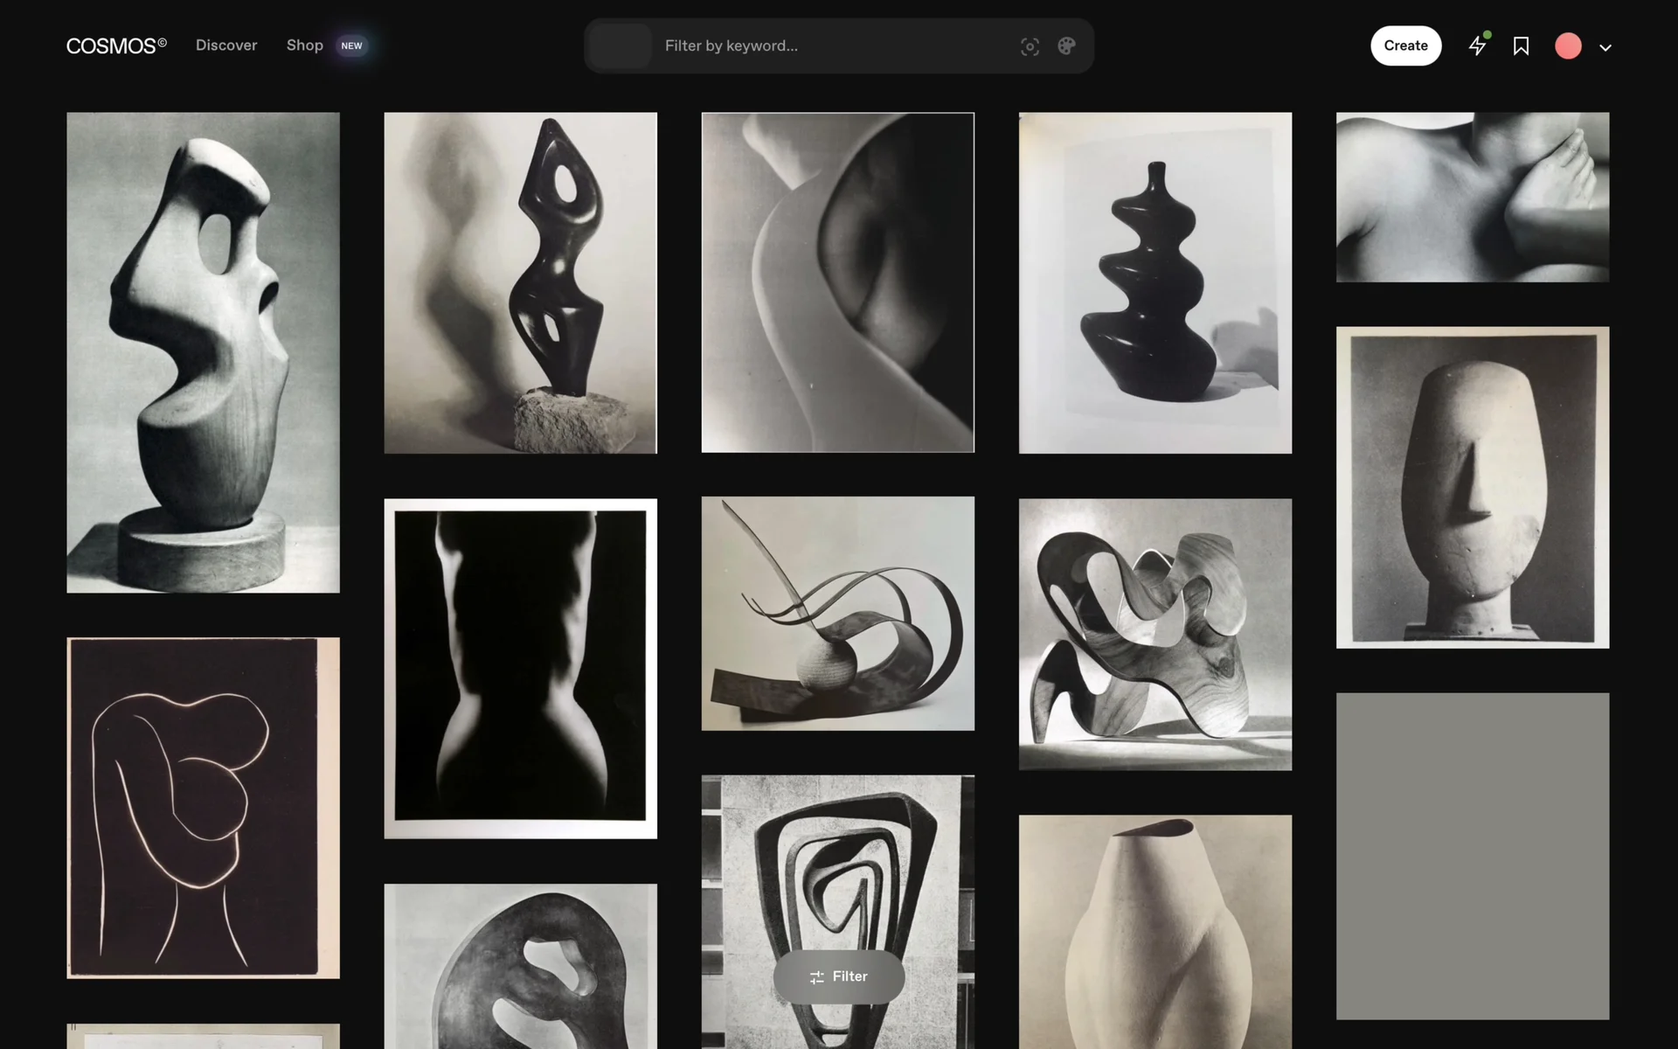This screenshot has height=1049, width=1678.
Task: Go to the Shop section
Action: (x=304, y=45)
